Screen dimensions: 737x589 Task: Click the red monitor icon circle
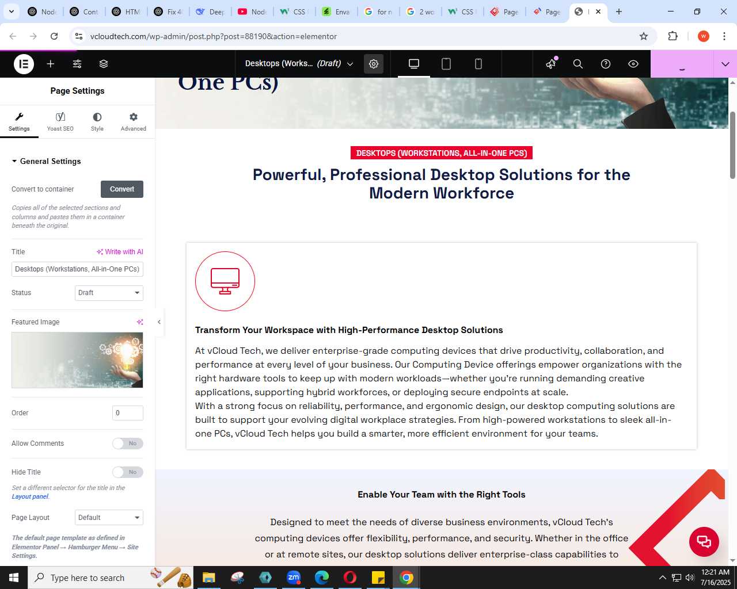click(x=225, y=281)
